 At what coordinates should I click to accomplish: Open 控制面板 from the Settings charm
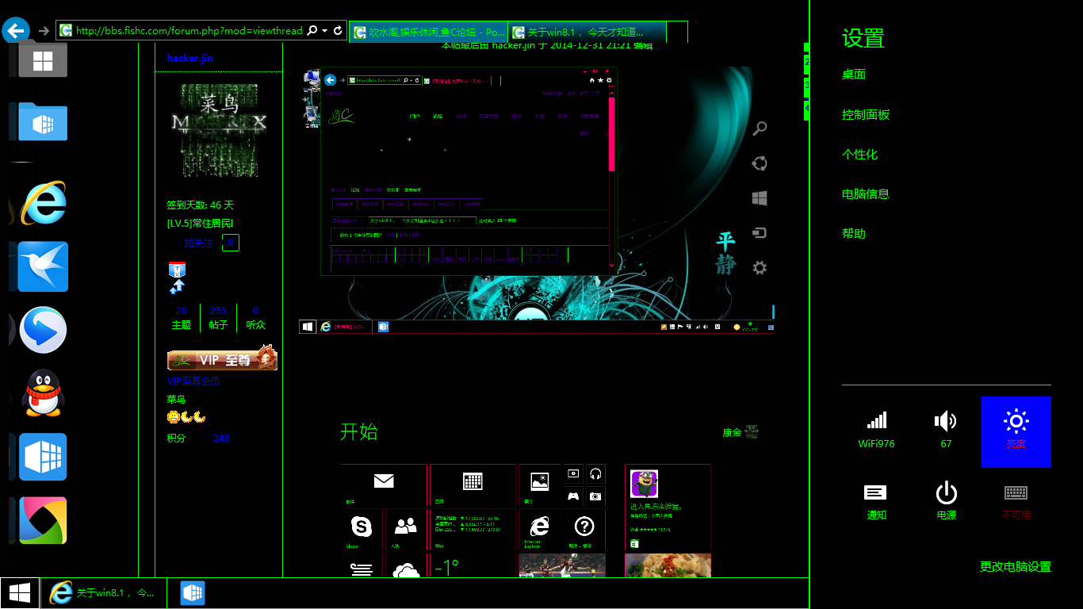click(x=866, y=114)
